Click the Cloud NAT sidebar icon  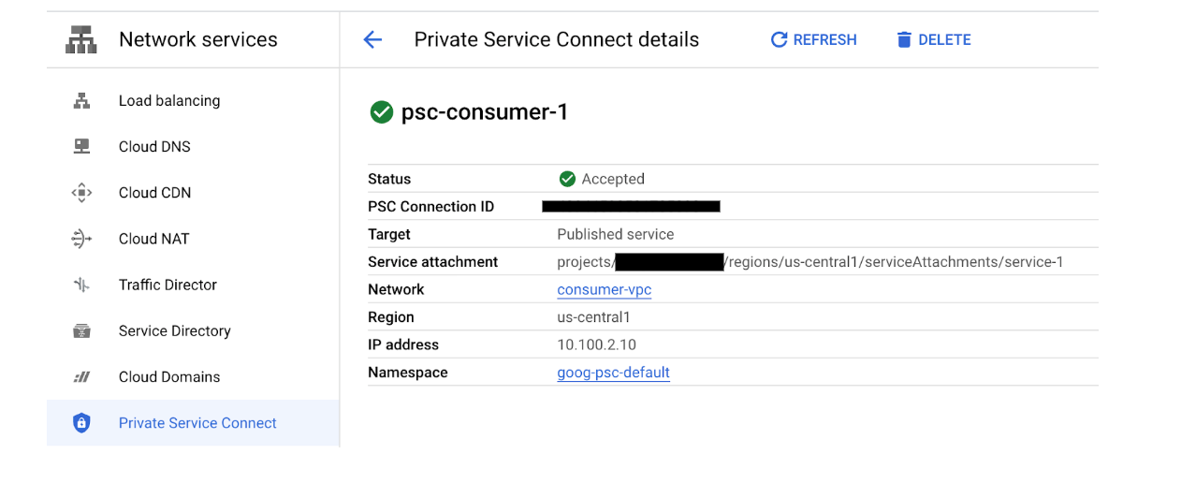(81, 239)
